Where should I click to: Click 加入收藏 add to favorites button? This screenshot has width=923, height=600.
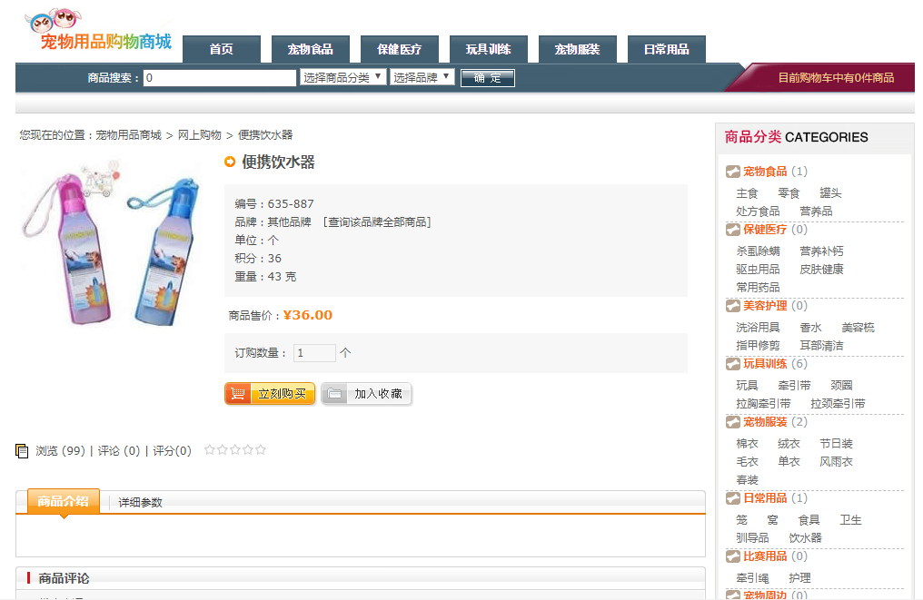pos(366,394)
